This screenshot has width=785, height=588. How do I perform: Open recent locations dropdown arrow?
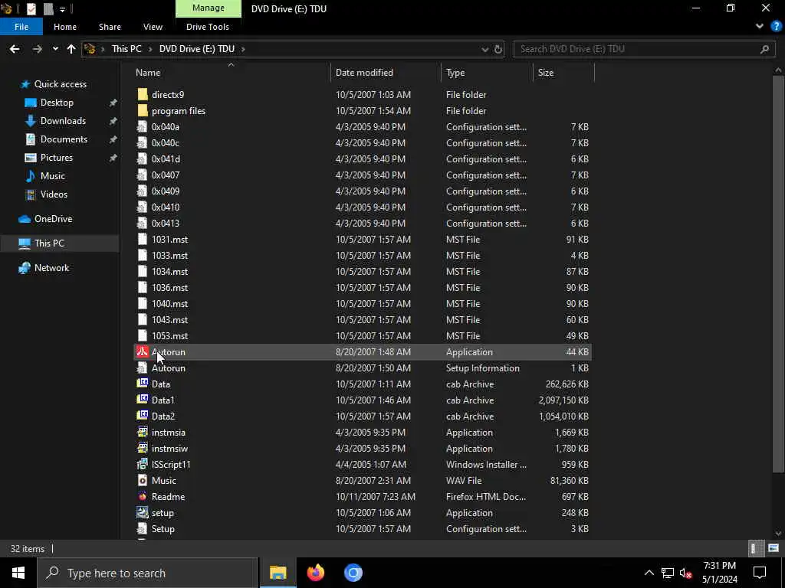click(55, 49)
